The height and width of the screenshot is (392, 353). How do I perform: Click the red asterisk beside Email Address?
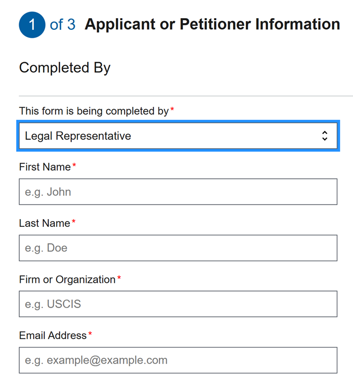coord(91,334)
